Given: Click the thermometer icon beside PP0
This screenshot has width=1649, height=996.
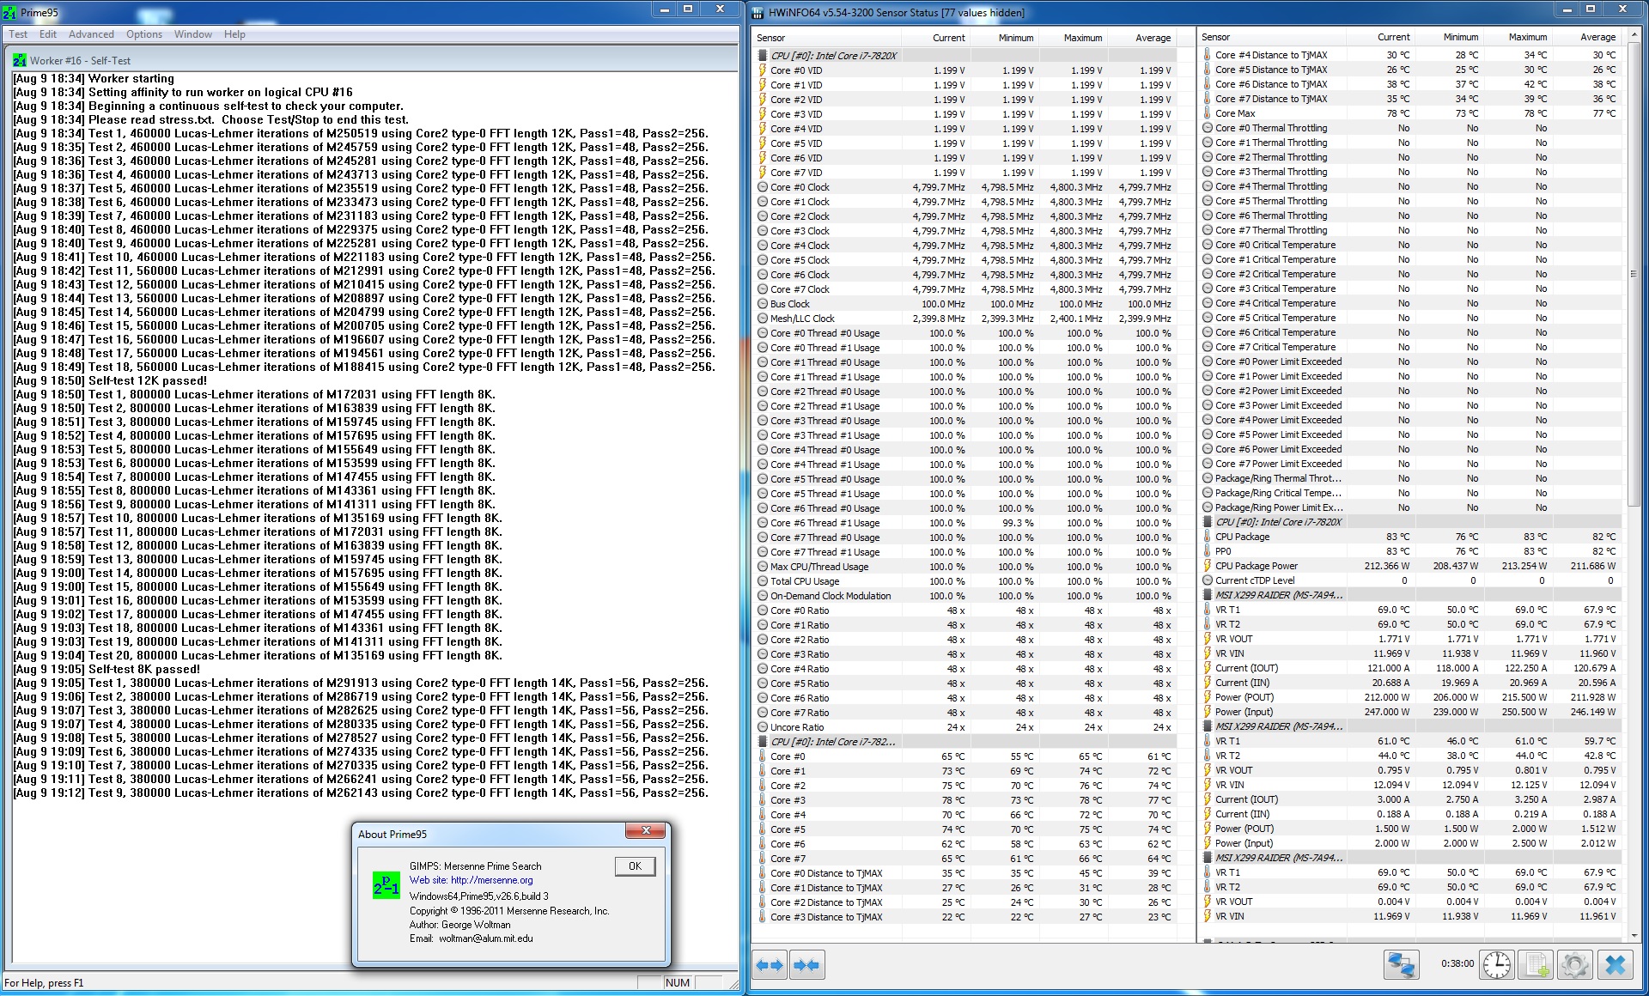Looking at the screenshot, I should tap(1207, 551).
